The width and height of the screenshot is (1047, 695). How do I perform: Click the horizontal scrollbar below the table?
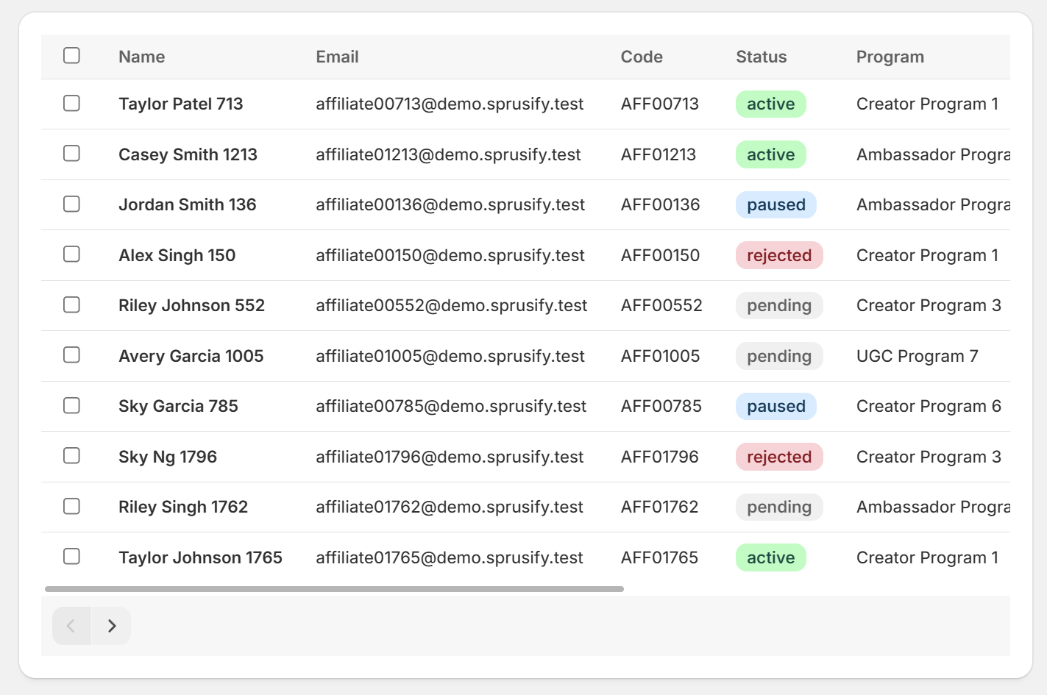[x=333, y=588]
